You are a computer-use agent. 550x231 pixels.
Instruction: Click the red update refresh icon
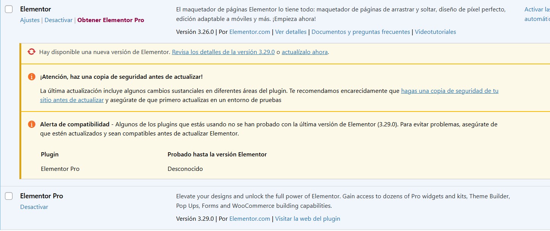pos(32,52)
